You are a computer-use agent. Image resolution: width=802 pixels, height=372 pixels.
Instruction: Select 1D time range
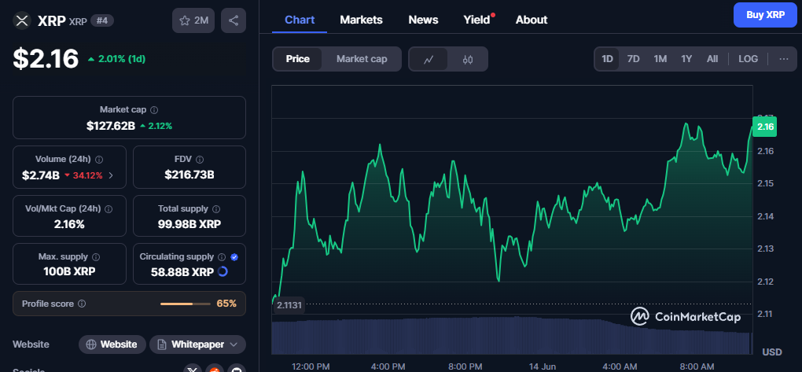(607, 59)
